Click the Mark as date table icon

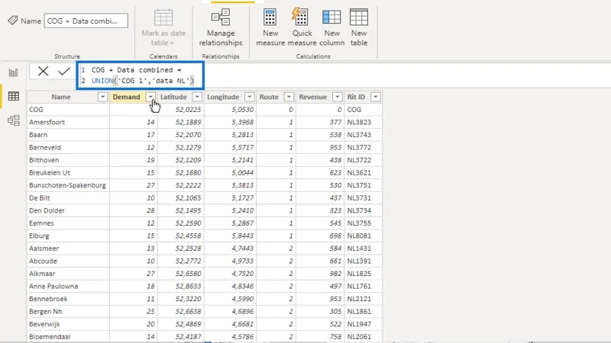pyautogui.click(x=163, y=18)
